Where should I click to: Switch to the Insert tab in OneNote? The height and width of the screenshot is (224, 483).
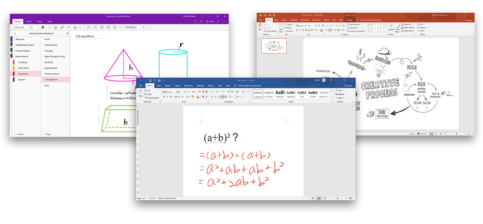click(x=29, y=22)
